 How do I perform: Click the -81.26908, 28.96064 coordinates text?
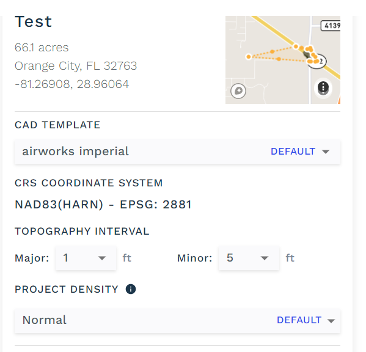click(71, 84)
